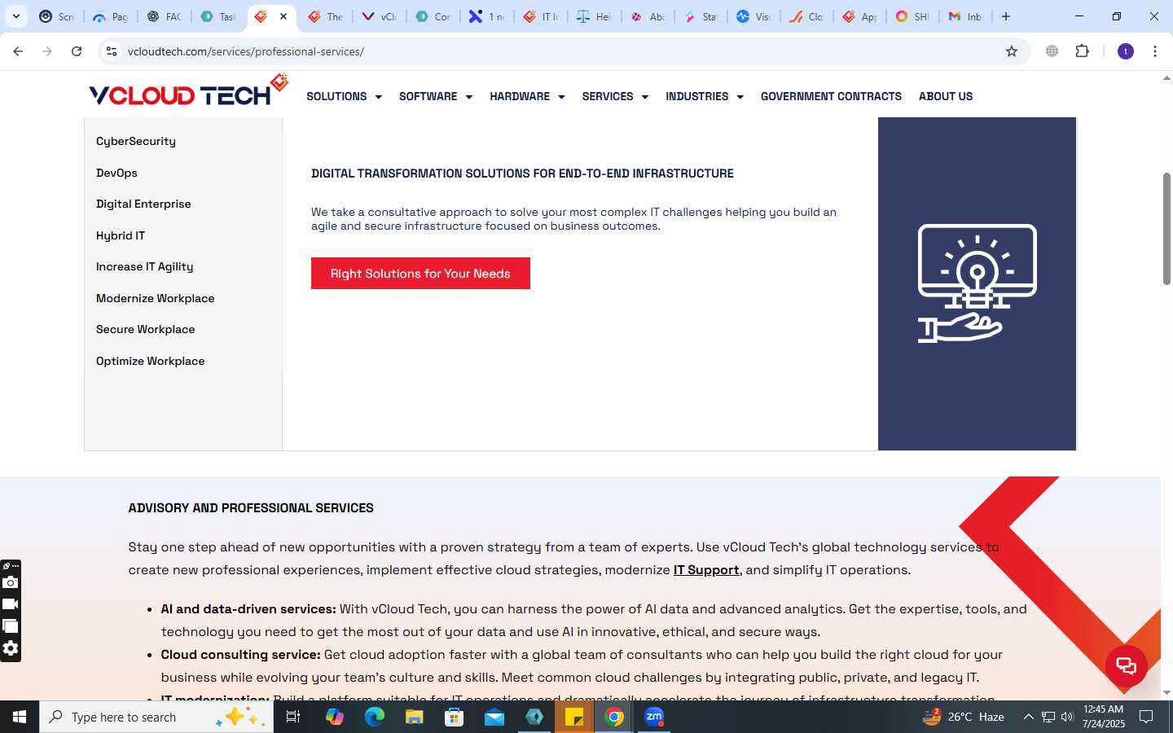Open the capture tool settings gear

[x=11, y=648]
